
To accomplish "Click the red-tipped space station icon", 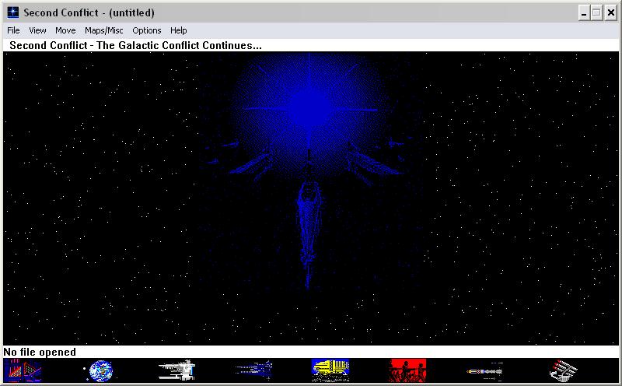I will click(x=563, y=370).
